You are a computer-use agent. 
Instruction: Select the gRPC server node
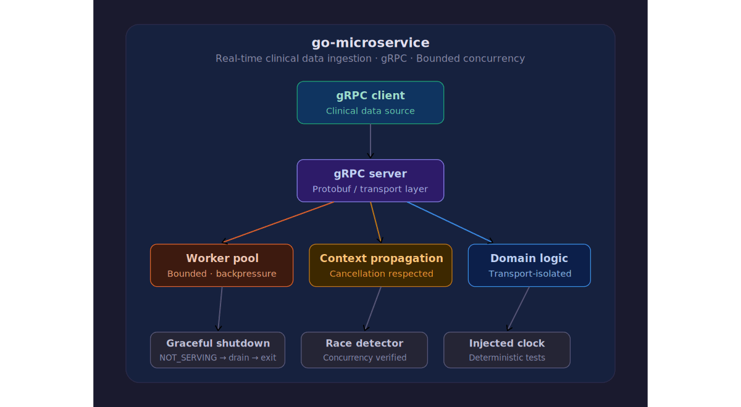coord(371,181)
